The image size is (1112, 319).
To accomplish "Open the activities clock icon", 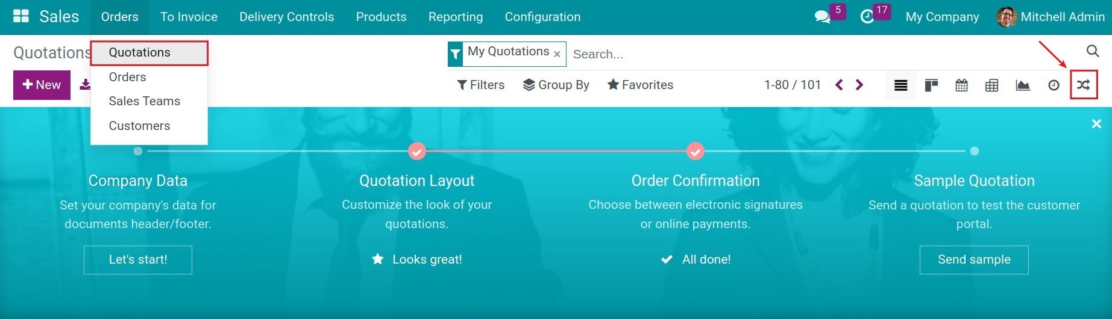I will 867,17.
